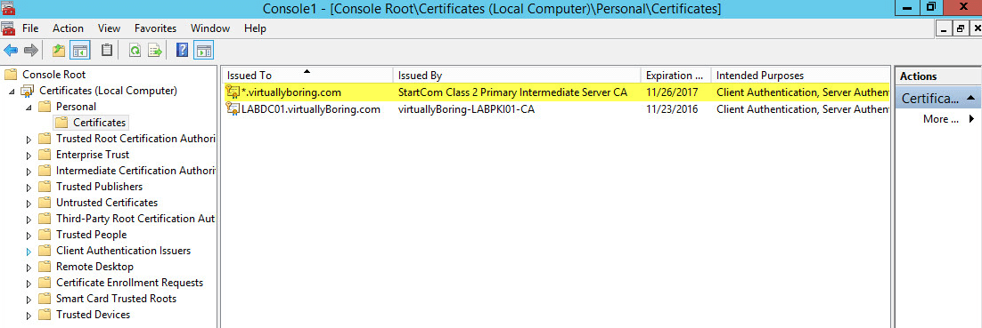This screenshot has width=982, height=328.
Task: Select Client Authentication Issuers folder
Action: (123, 251)
